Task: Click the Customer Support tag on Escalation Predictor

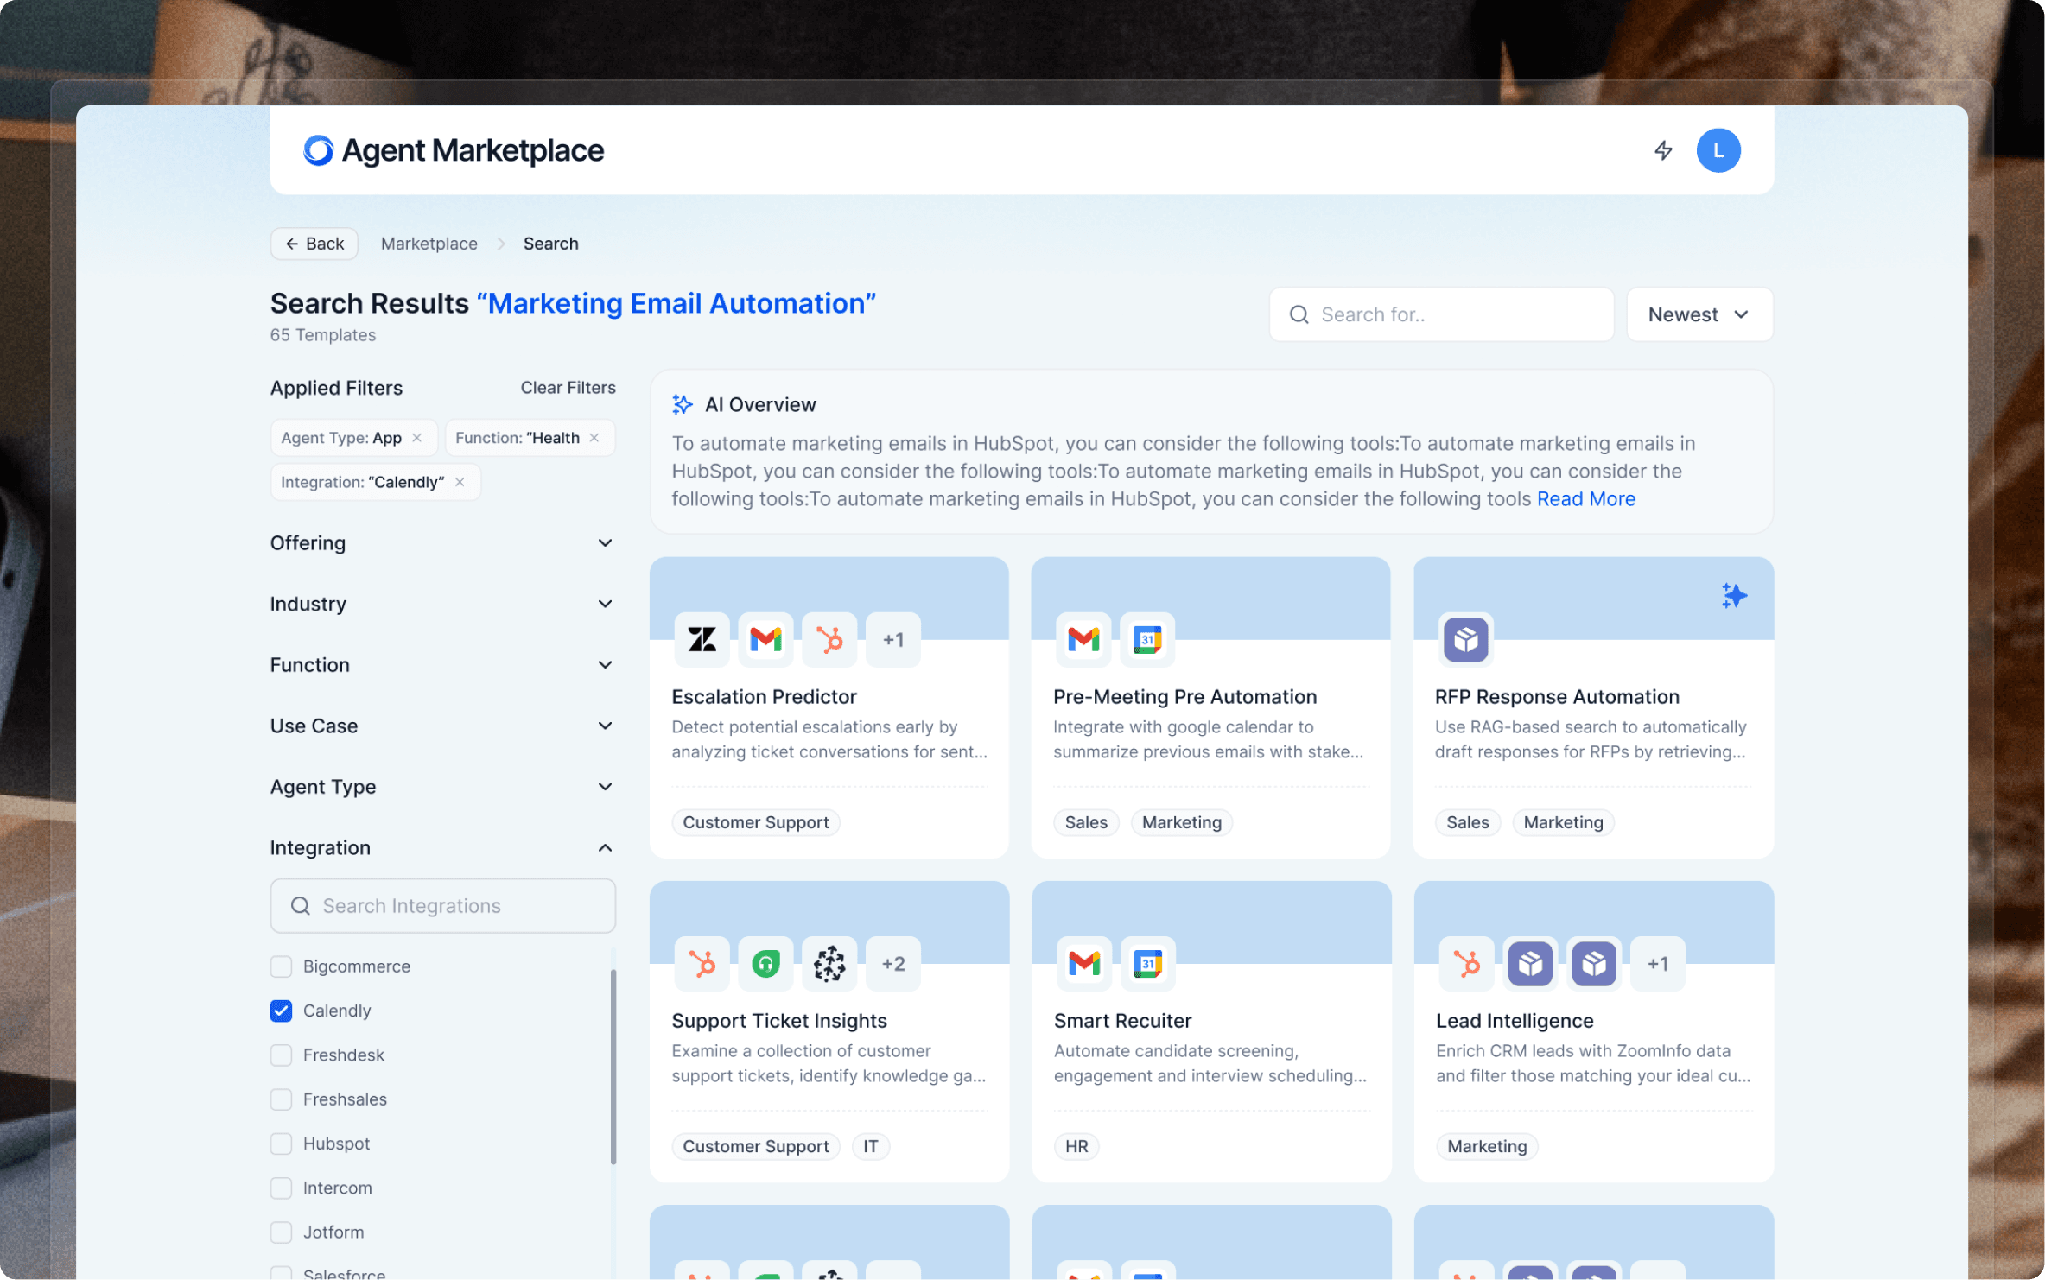Action: click(755, 822)
